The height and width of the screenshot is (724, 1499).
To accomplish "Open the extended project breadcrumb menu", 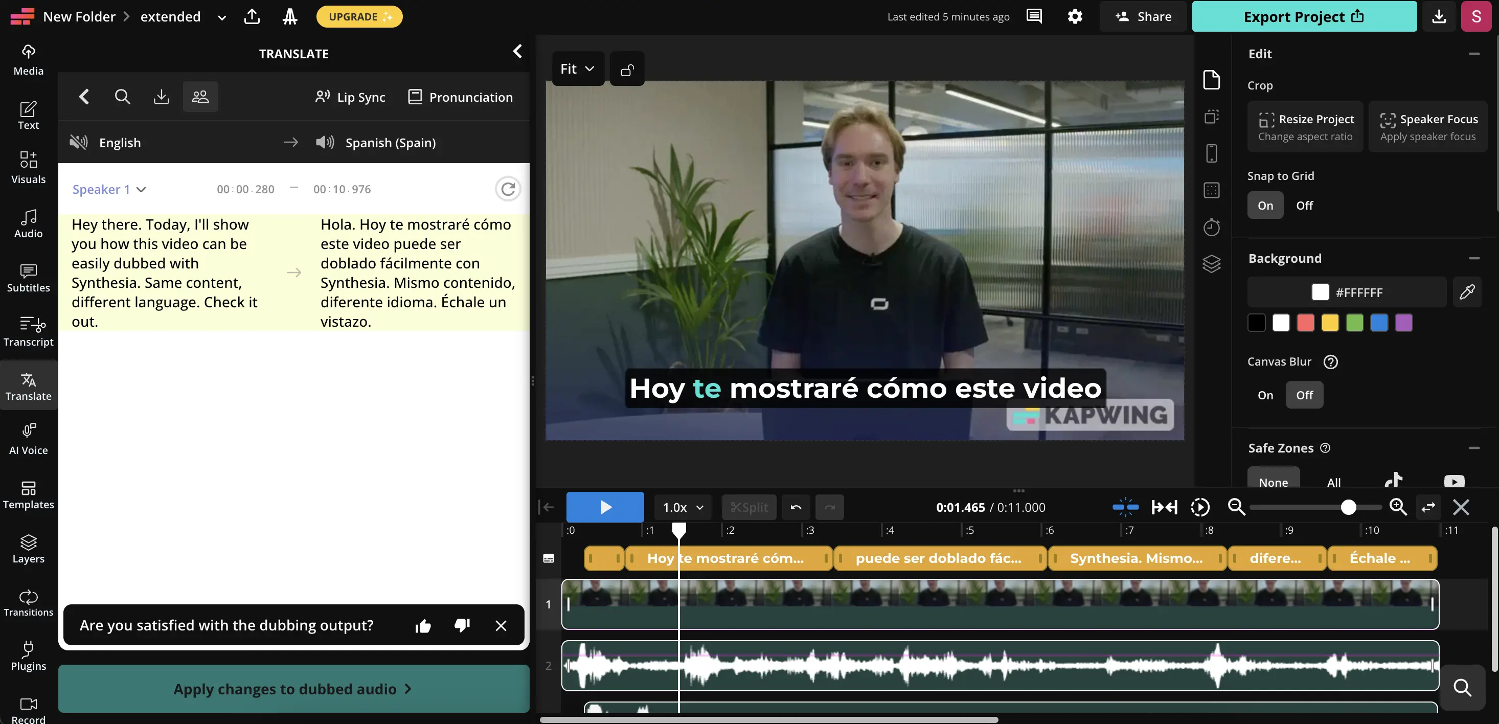I will 221,17.
